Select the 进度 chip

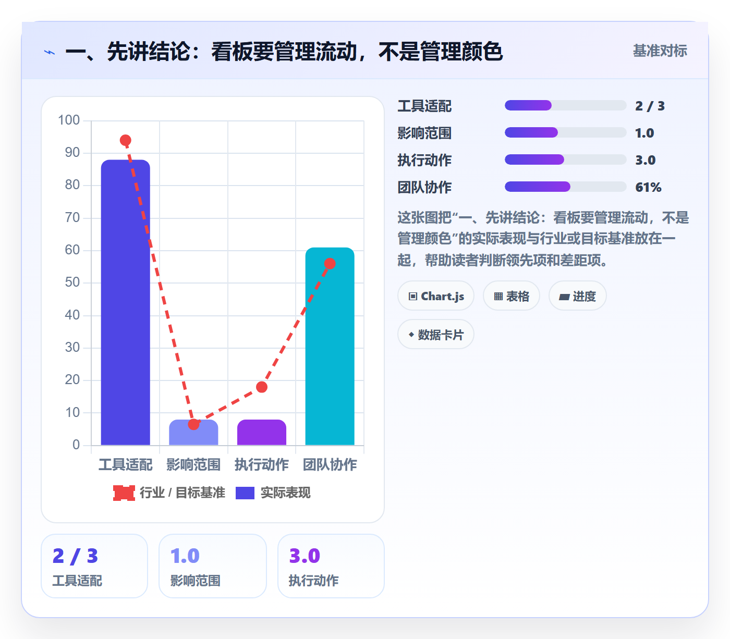pyautogui.click(x=578, y=296)
